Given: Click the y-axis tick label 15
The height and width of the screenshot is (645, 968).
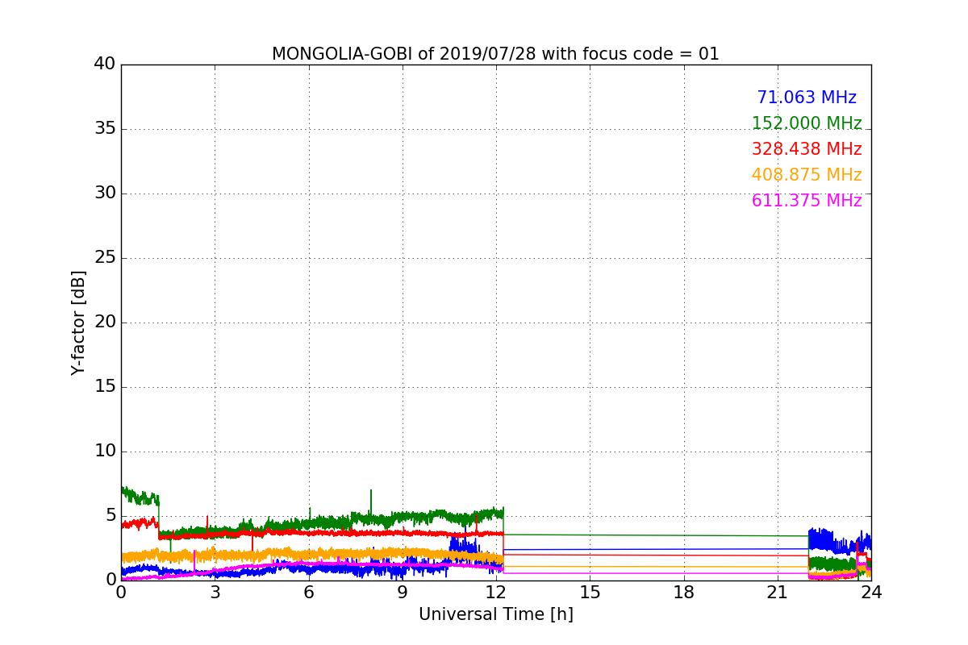Looking at the screenshot, I should [x=105, y=387].
